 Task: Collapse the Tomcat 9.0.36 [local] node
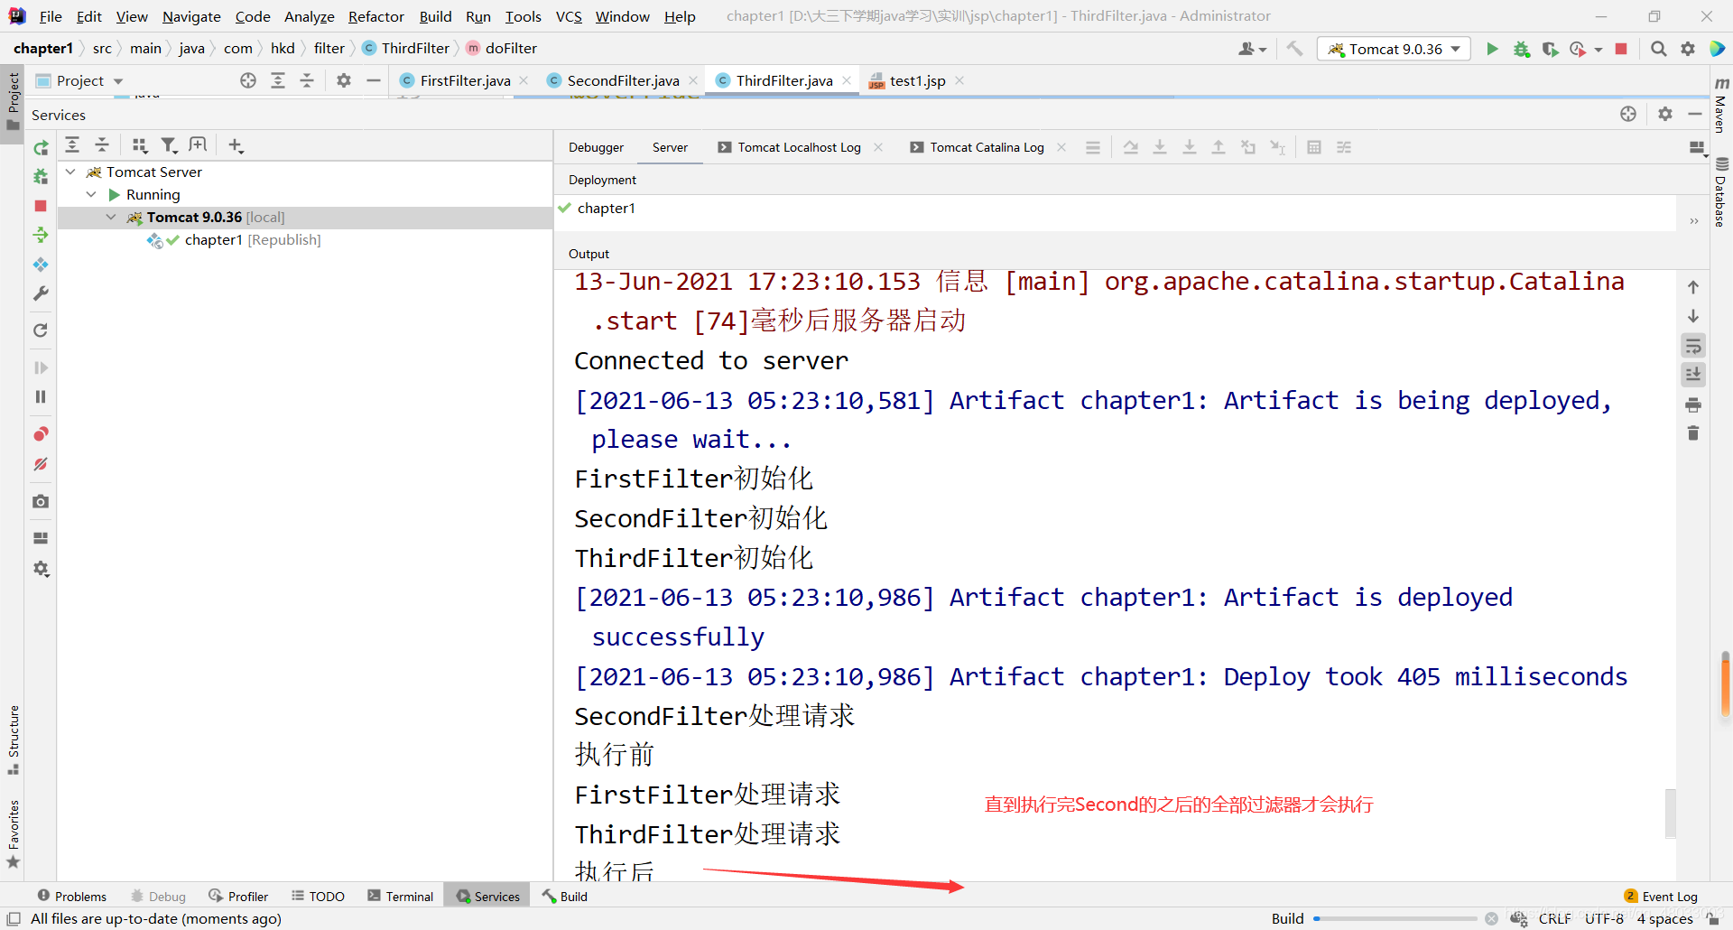click(x=111, y=217)
